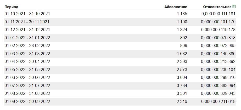Click the absolute value 2 393
Viewport: 241px width, 110px height.
[182, 62]
